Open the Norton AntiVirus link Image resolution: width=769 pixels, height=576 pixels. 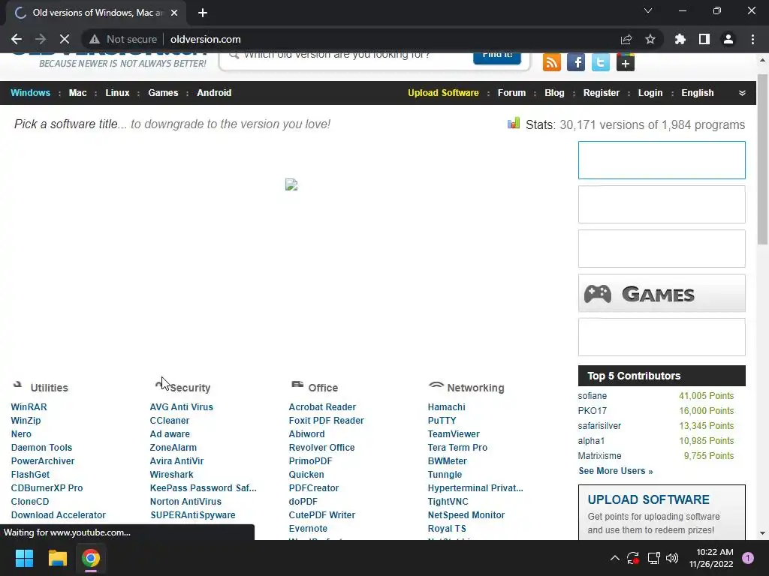click(x=185, y=502)
